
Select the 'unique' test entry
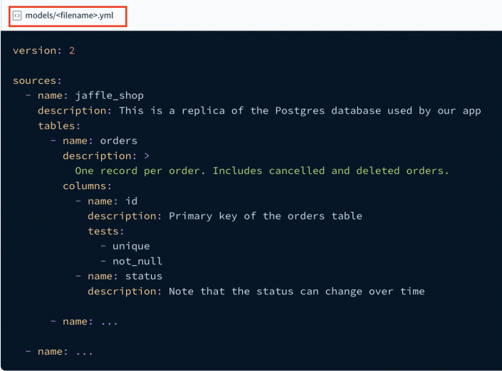point(131,246)
